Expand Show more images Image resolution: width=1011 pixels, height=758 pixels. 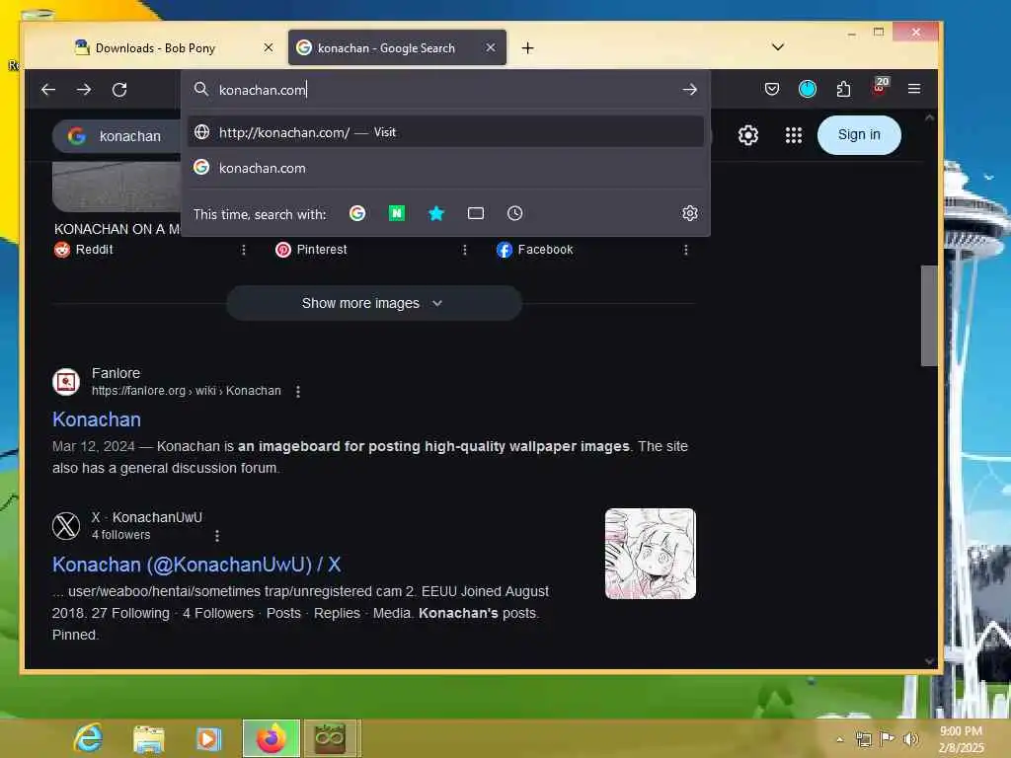coord(373,303)
